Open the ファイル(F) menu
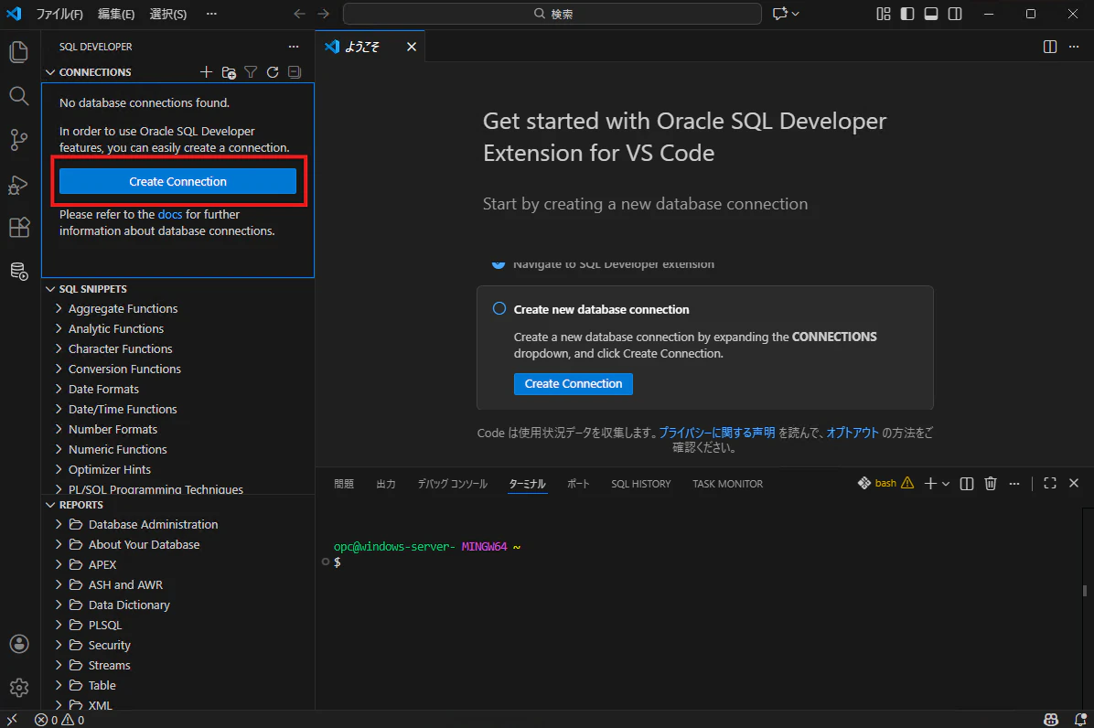The height and width of the screenshot is (728, 1094). click(59, 14)
